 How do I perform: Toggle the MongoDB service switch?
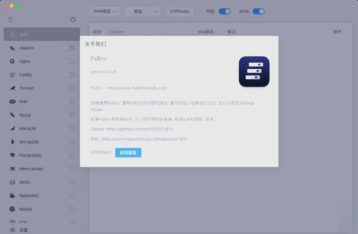[70, 142]
